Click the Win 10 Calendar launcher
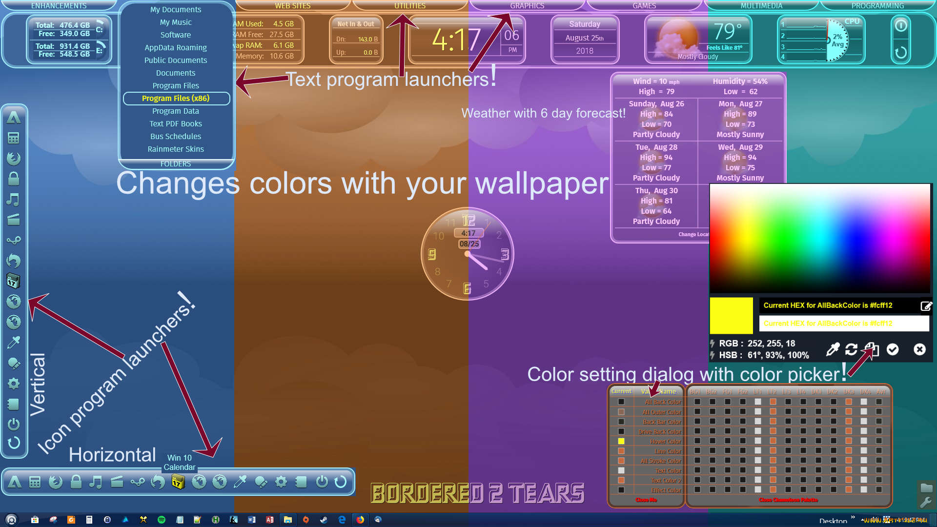The width and height of the screenshot is (937, 527). (178, 481)
